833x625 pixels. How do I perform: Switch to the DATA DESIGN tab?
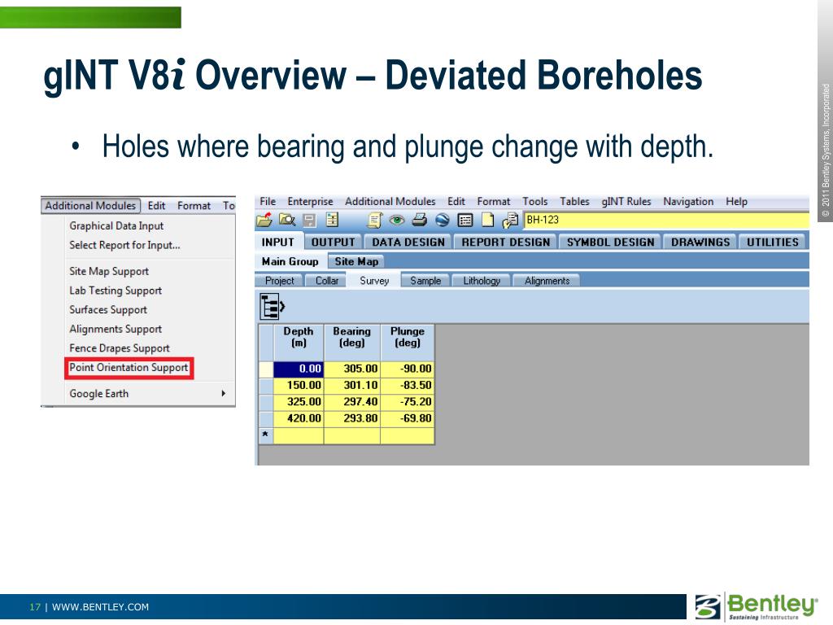click(408, 242)
